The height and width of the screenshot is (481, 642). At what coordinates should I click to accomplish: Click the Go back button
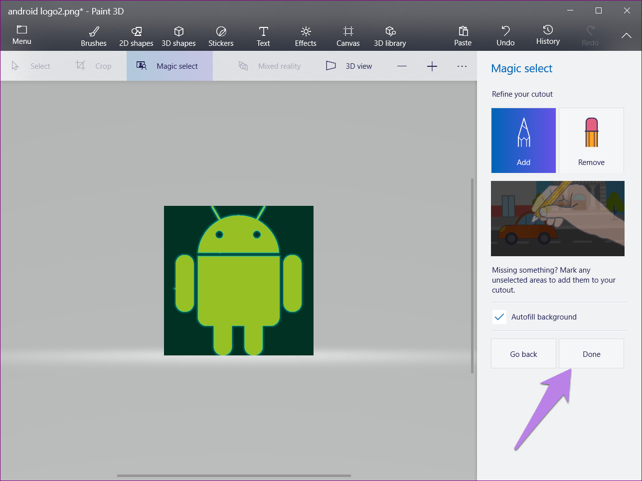[523, 354]
